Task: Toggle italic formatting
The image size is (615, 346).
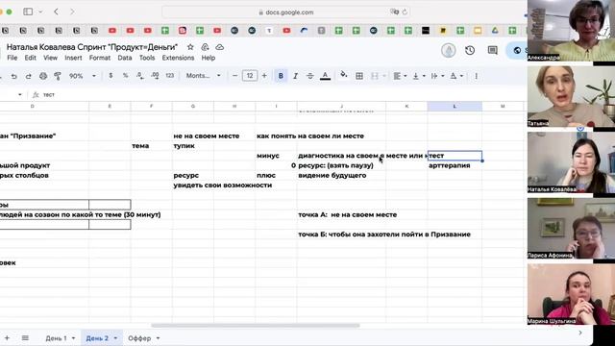Action: tap(295, 76)
